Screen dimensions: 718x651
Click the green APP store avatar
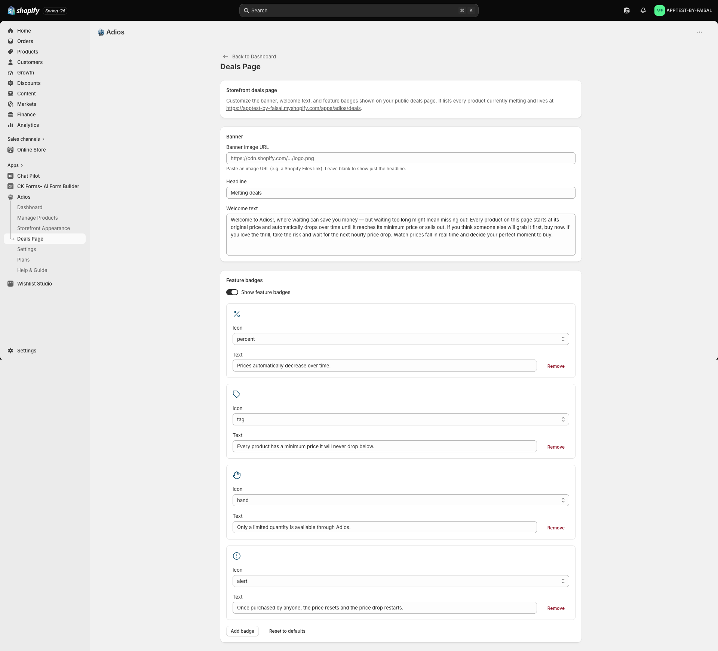[660, 10]
